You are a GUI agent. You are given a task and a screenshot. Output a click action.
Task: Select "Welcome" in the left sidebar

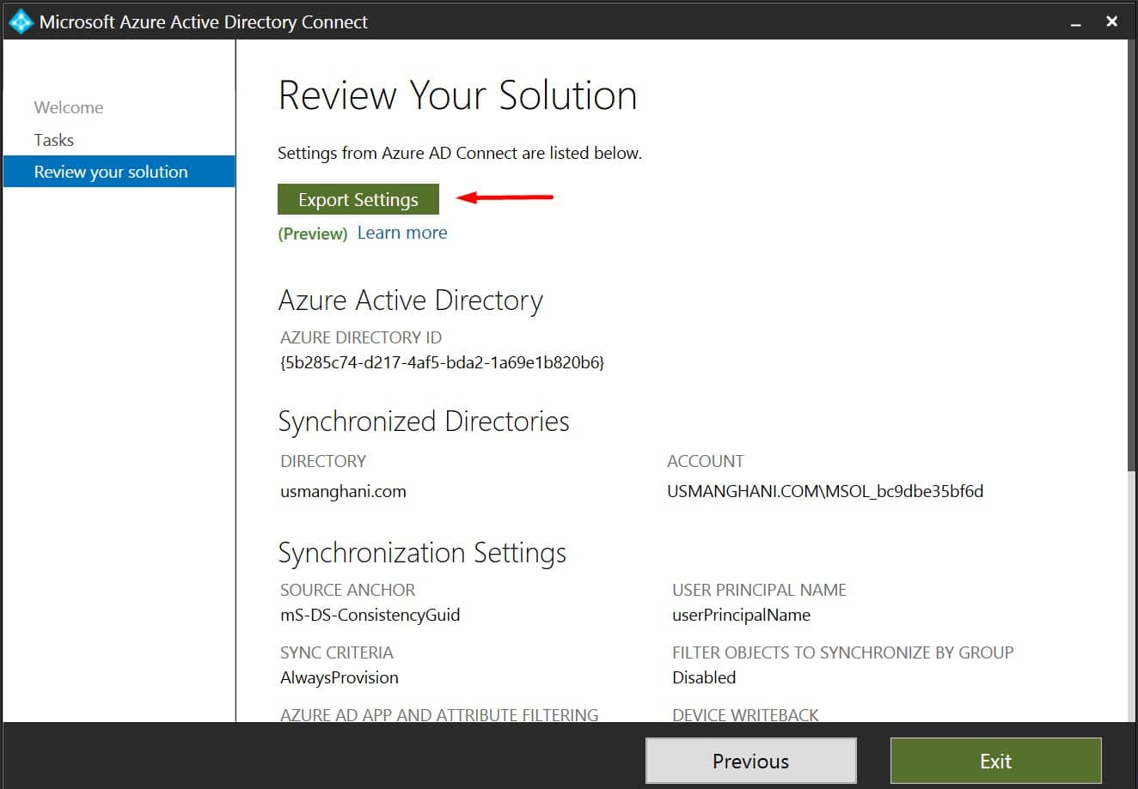coord(68,106)
